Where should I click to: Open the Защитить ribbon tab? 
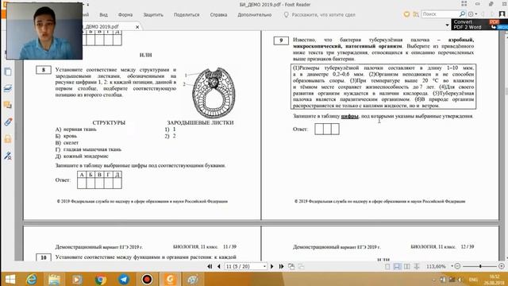(x=153, y=15)
